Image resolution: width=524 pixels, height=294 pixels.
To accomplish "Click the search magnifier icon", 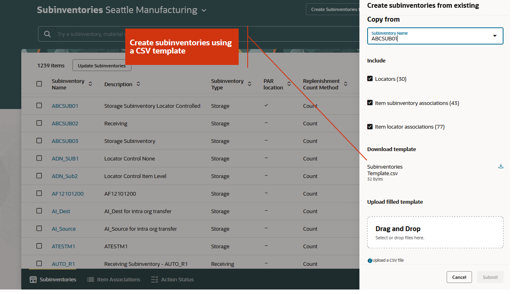I will click(x=47, y=34).
